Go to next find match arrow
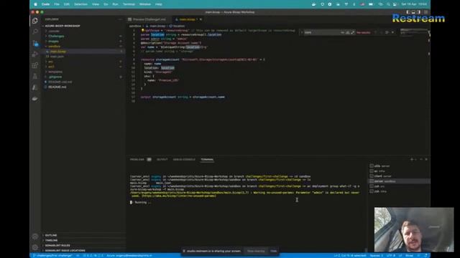Image resolution: width=460 pixels, height=258 pixels. pos(382,32)
